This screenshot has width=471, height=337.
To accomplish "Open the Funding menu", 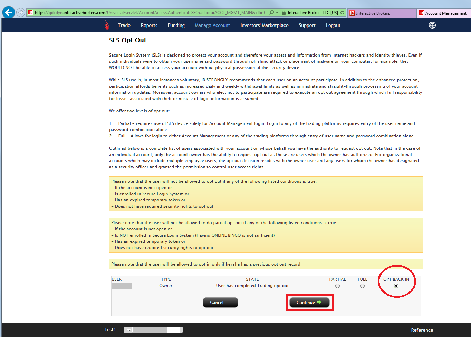I will [x=176, y=25].
